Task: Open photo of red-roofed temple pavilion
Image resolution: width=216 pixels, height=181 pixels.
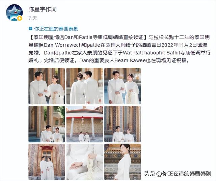Action: (85, 124)
